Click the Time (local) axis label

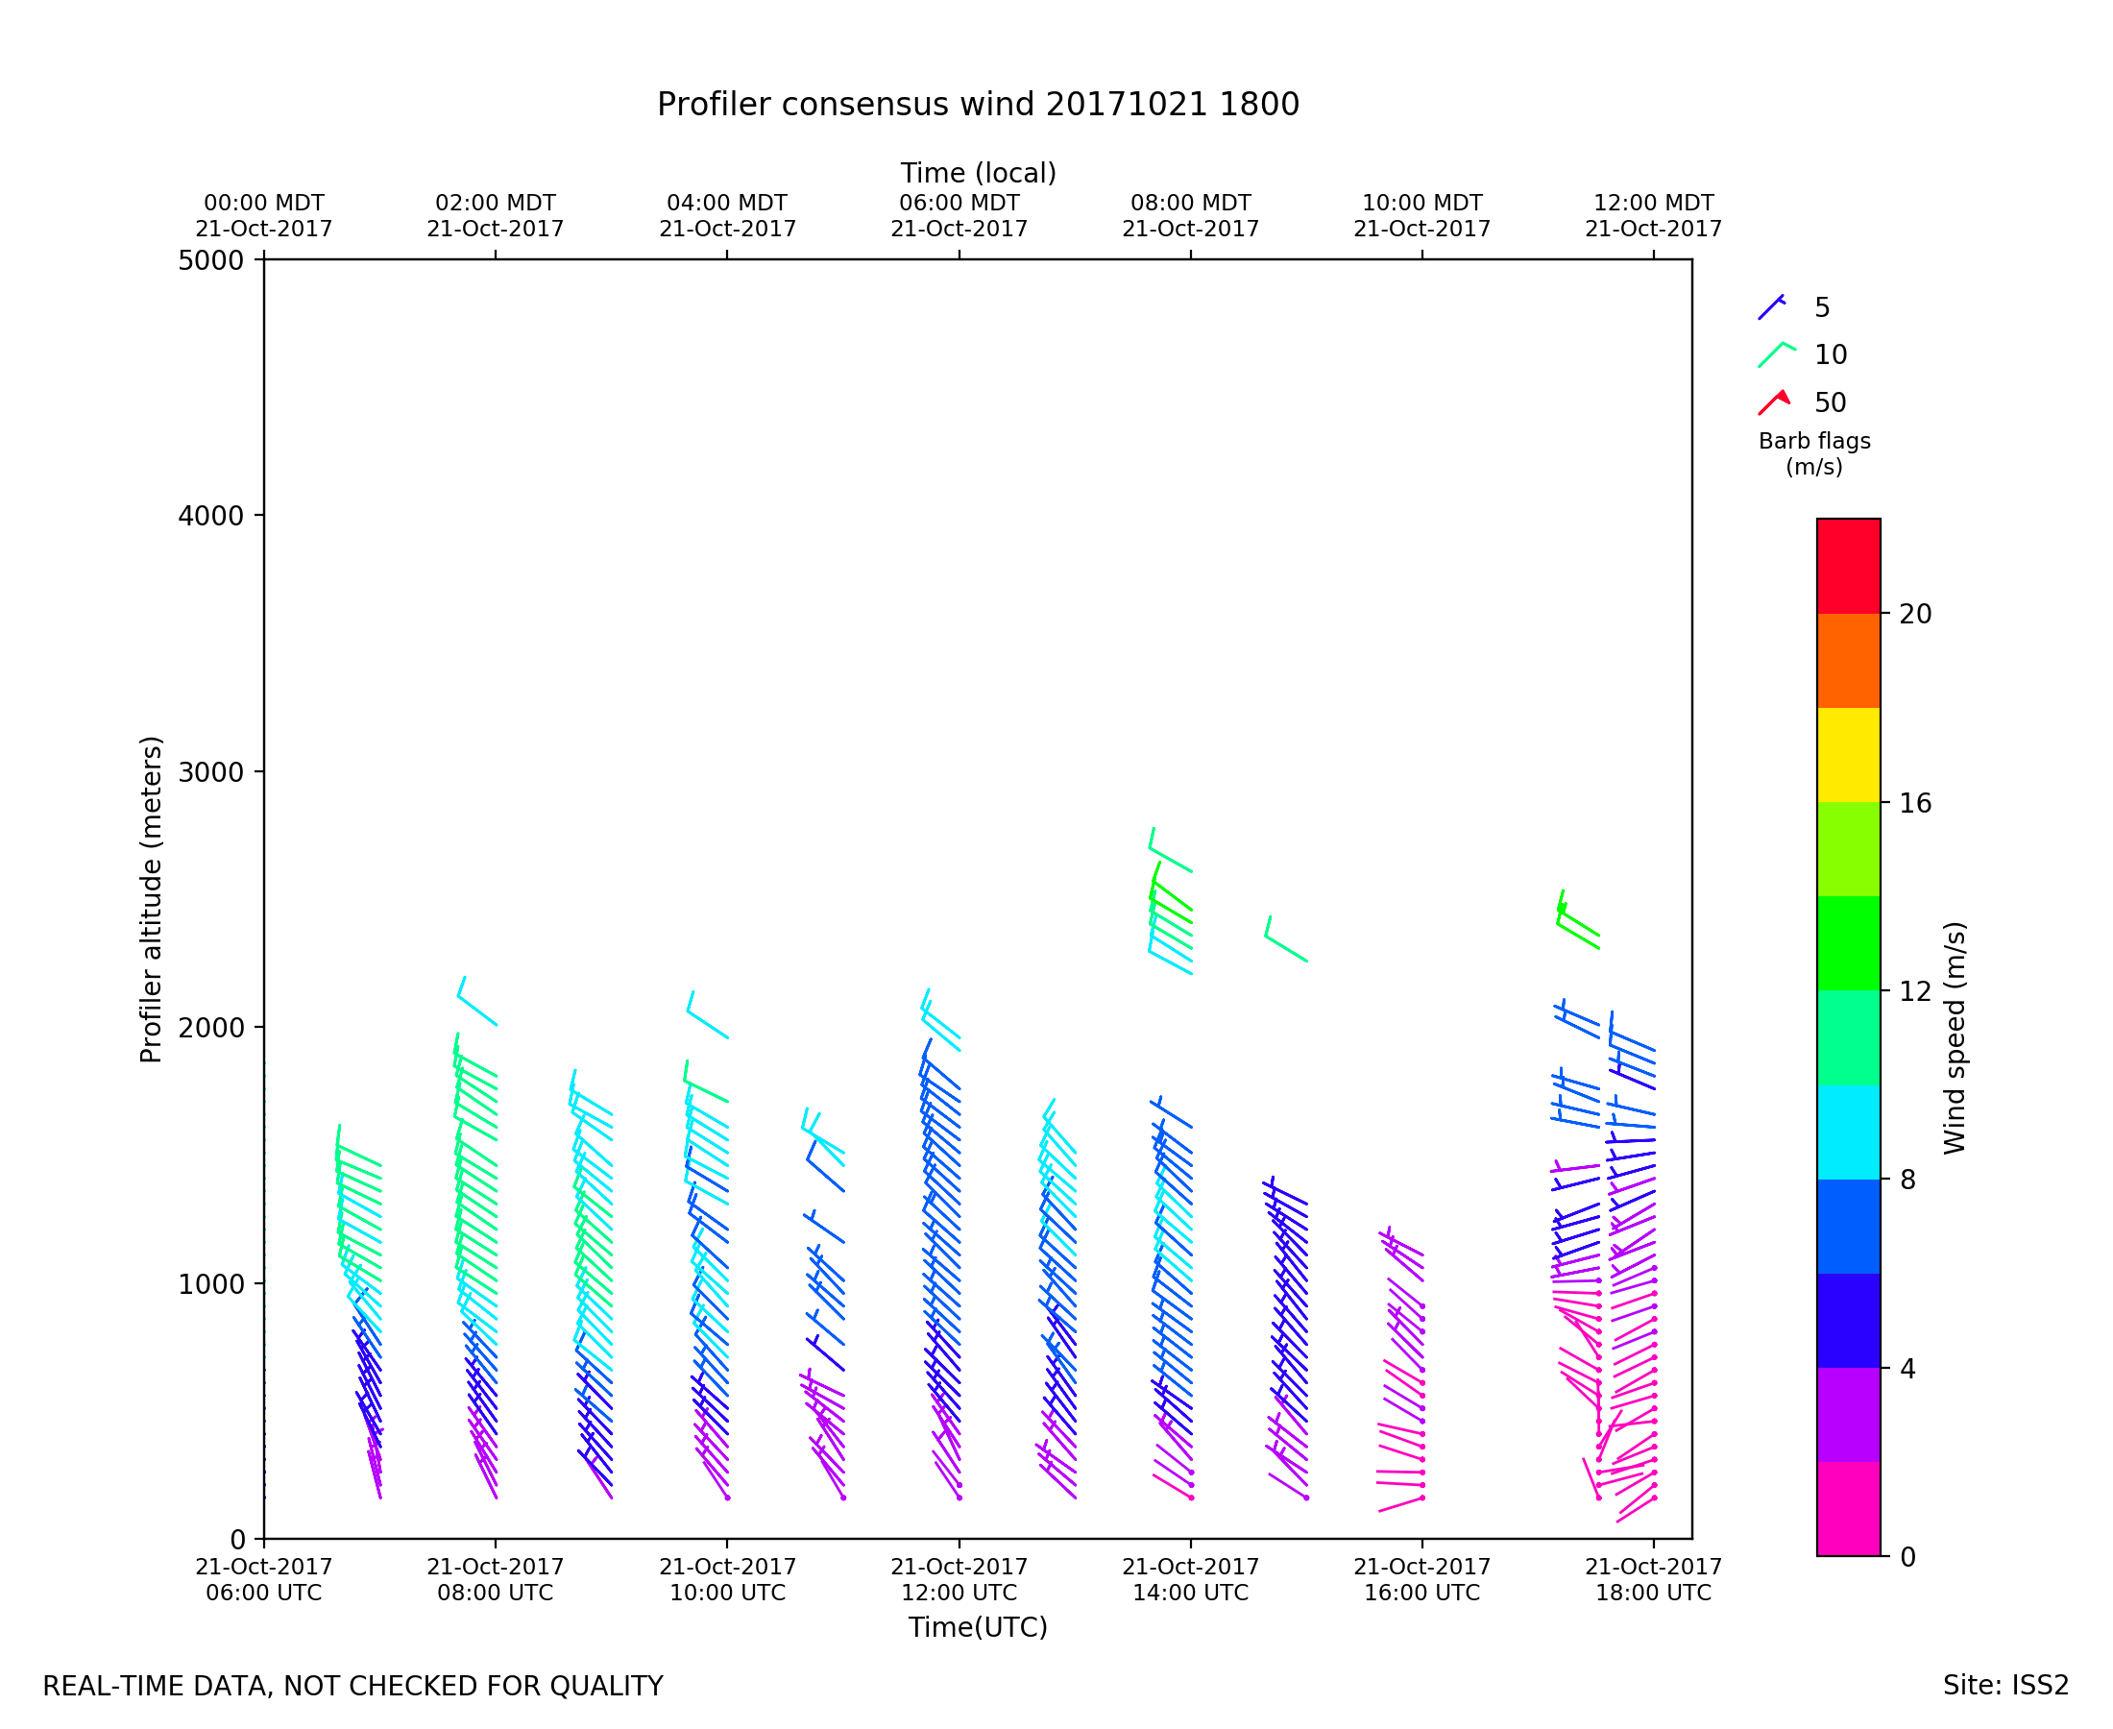coord(978,173)
